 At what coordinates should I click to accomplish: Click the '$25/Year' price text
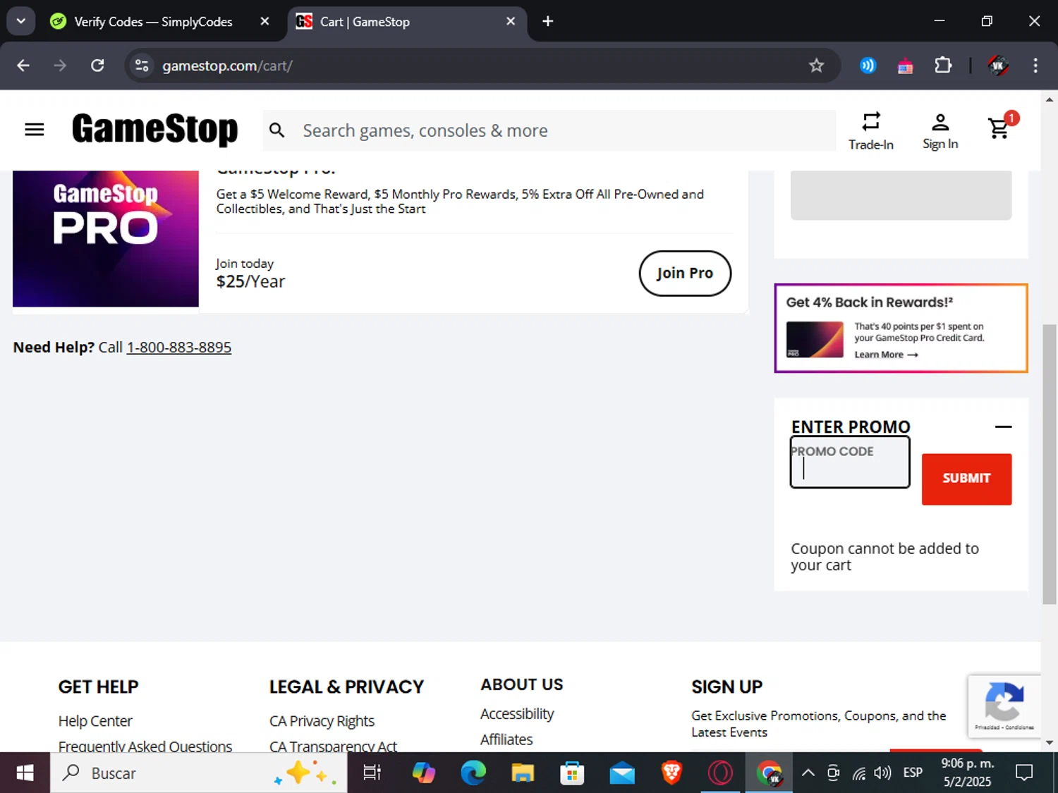click(x=250, y=282)
